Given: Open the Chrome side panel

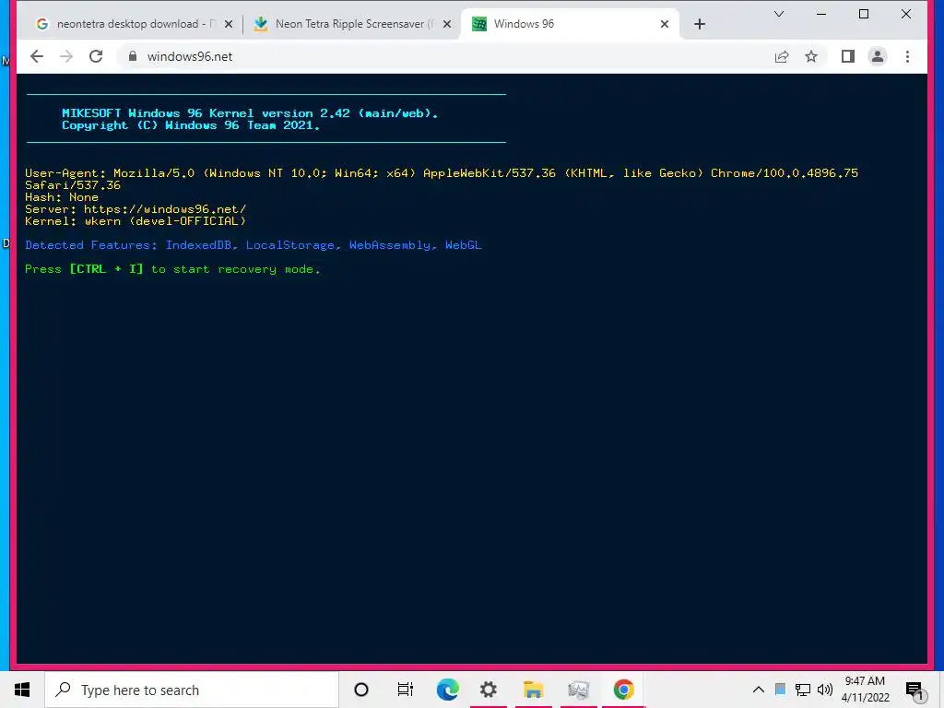Looking at the screenshot, I should click(848, 56).
